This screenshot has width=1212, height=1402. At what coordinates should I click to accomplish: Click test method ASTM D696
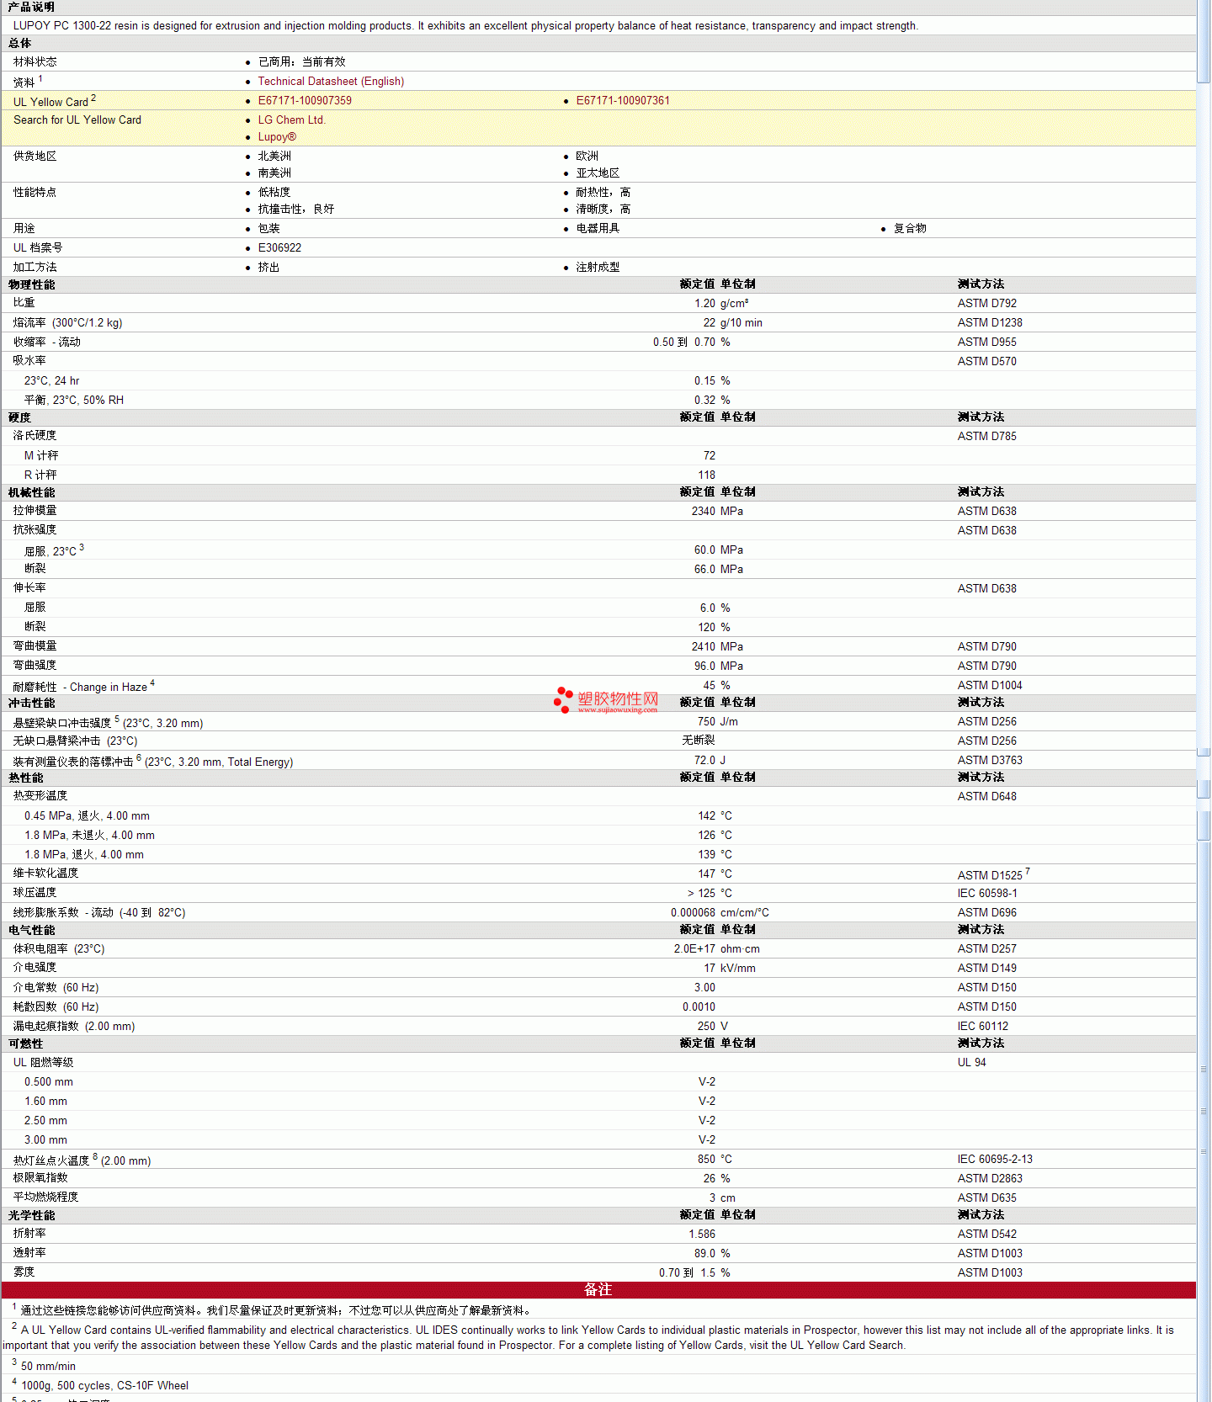point(986,913)
